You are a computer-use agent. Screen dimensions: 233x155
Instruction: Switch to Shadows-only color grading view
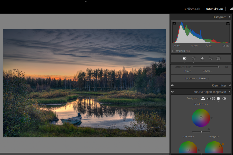[x=209, y=98]
